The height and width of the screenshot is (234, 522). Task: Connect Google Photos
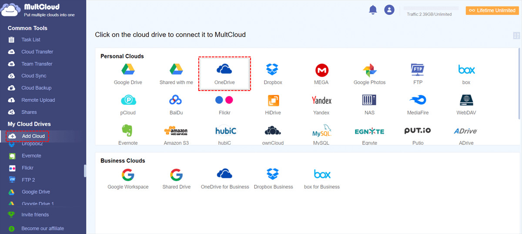click(x=369, y=74)
